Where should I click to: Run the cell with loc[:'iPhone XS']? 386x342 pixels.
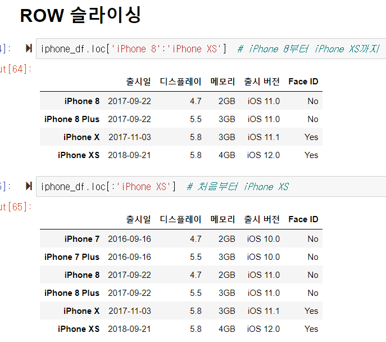coord(29,186)
